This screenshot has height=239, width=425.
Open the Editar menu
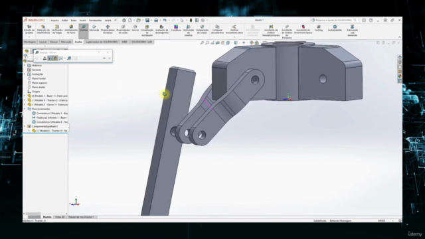(65, 21)
